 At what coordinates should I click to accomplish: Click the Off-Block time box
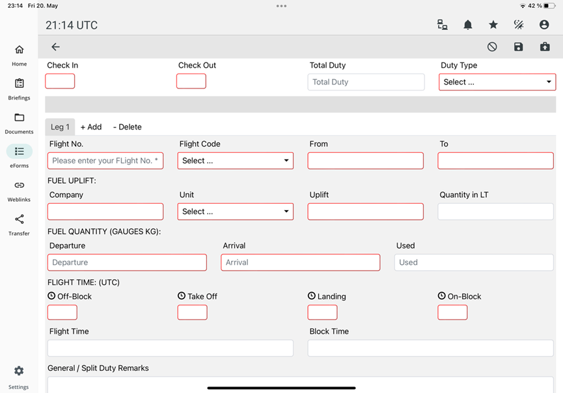(62, 312)
